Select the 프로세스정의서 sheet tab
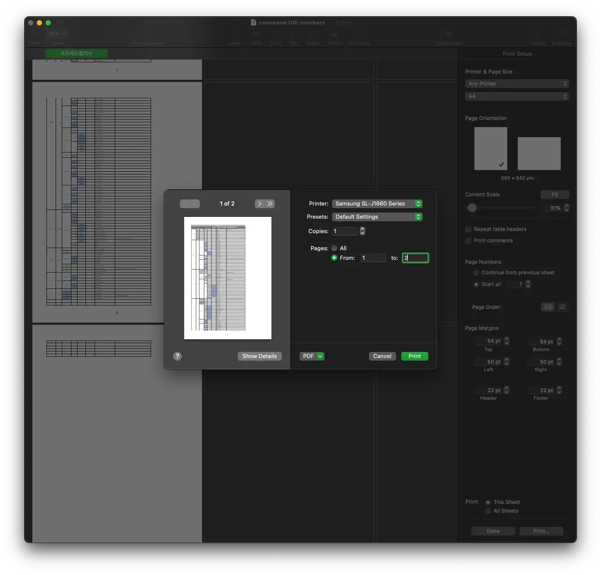601x575 pixels. point(76,53)
